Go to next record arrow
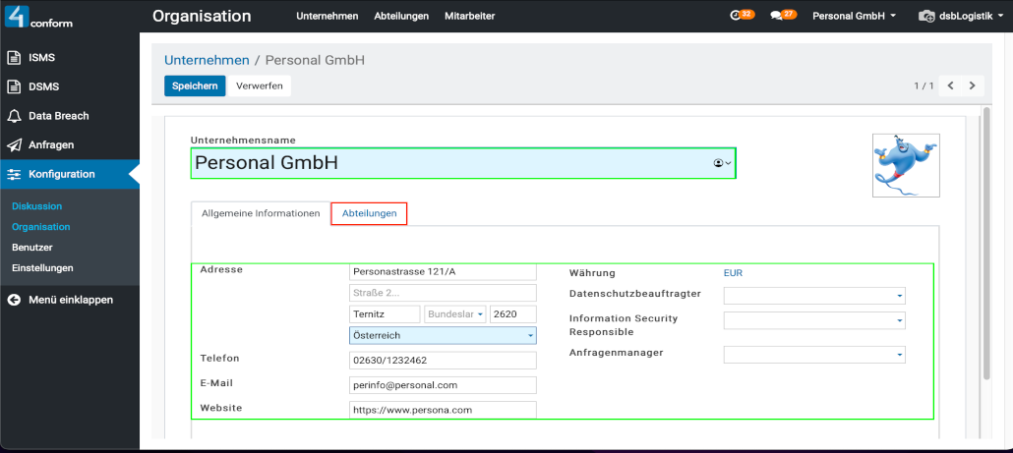Image resolution: width=1013 pixels, height=453 pixels. coord(973,86)
